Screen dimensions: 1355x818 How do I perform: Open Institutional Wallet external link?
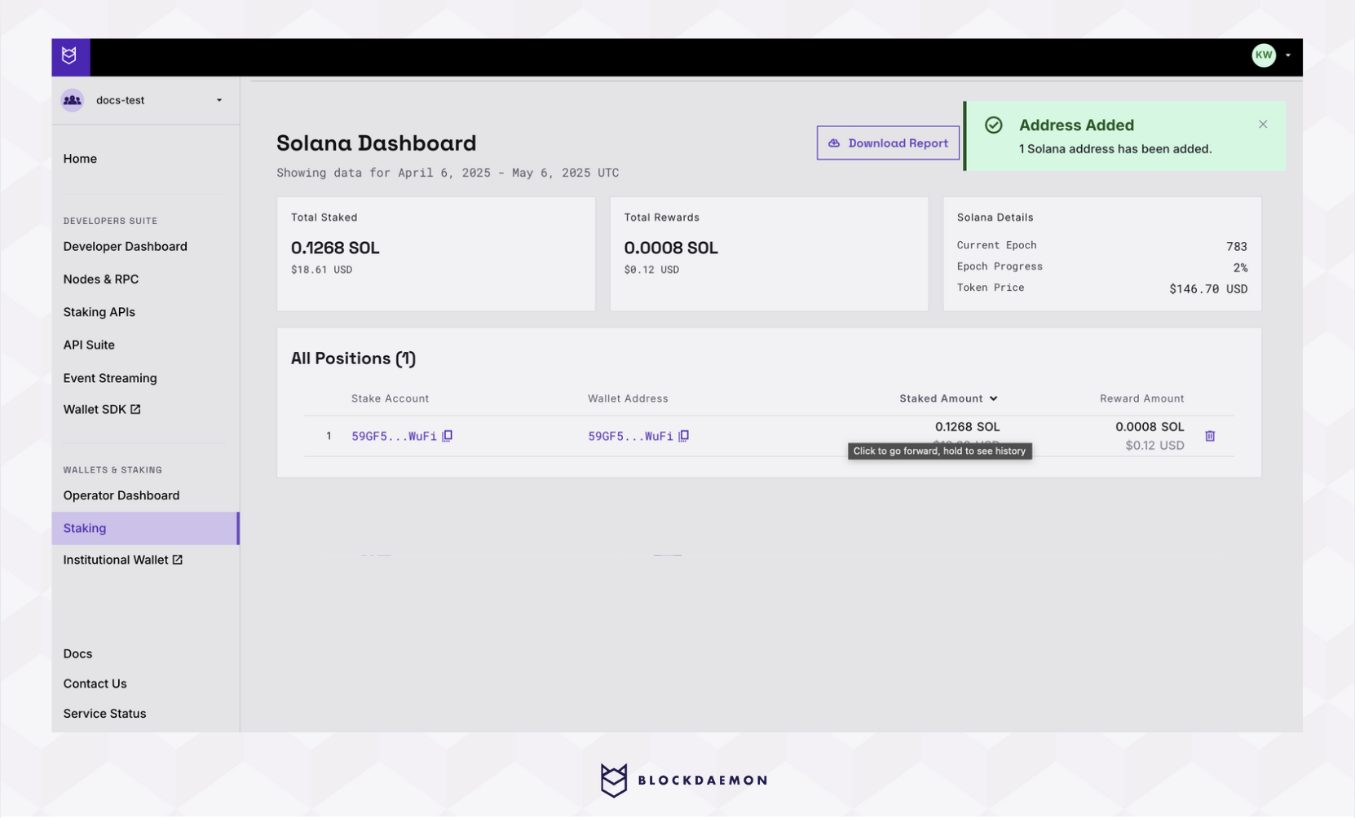click(123, 560)
